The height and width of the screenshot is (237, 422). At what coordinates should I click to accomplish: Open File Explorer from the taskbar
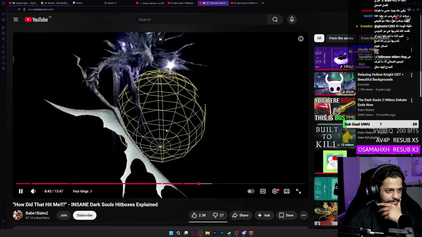pyautogui.click(x=207, y=233)
